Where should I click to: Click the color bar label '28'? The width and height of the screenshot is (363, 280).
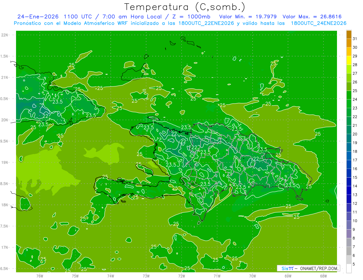click(355, 65)
